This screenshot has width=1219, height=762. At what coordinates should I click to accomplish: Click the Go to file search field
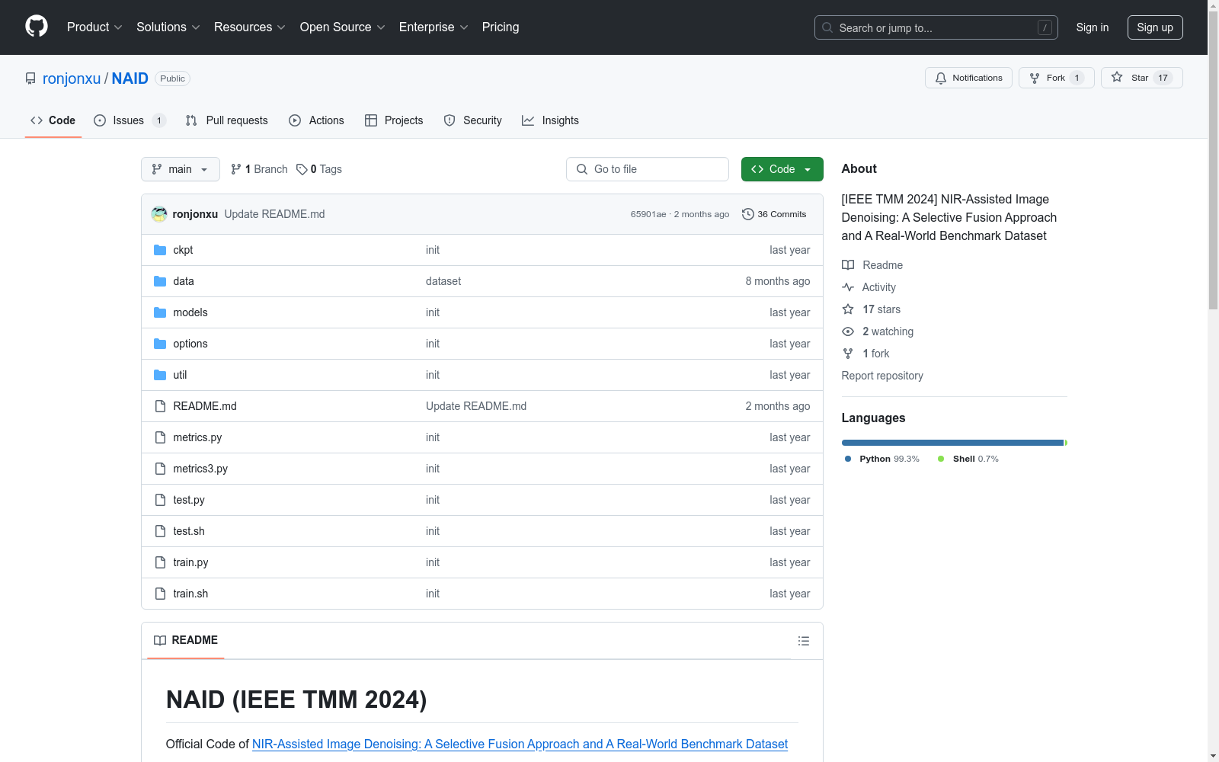(x=648, y=169)
